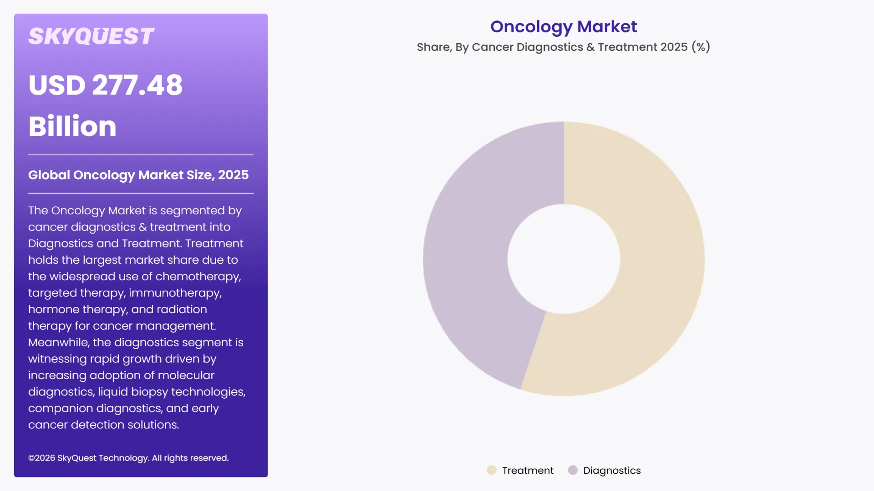
Task: Click 'Global Oncology Market Size, 2025' heading
Action: 138,175
